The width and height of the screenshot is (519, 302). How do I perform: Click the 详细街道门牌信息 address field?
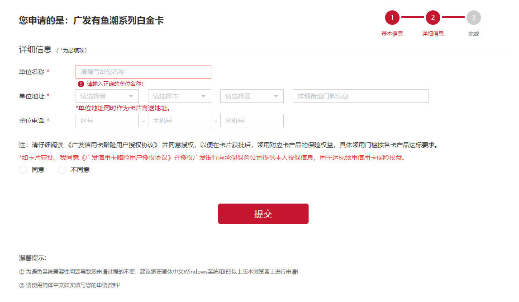click(x=361, y=96)
